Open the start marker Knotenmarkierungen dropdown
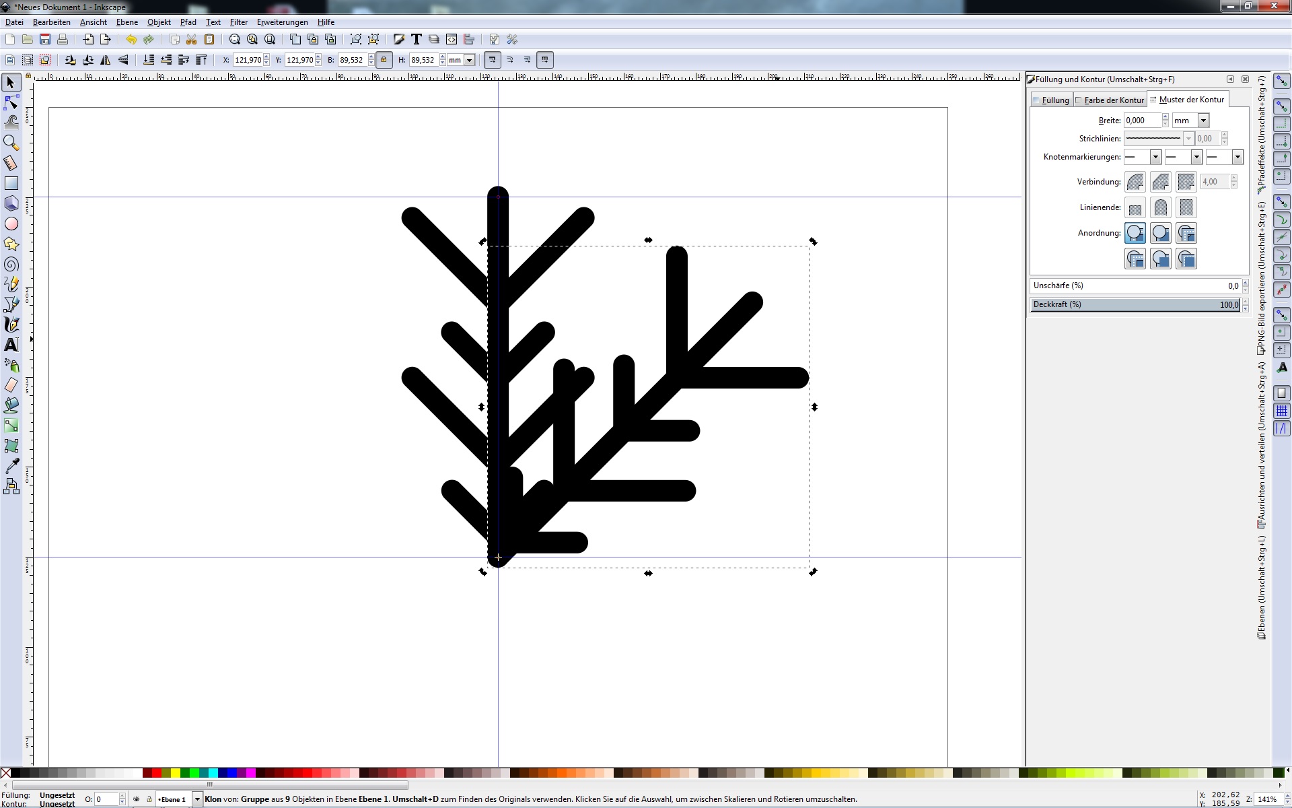The height and width of the screenshot is (808, 1292). tap(1155, 157)
